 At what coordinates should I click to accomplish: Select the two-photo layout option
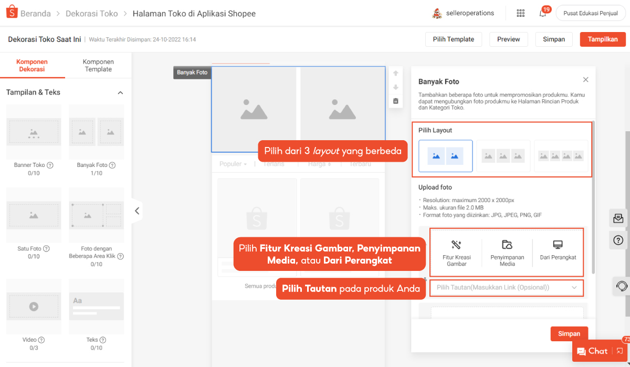(446, 156)
